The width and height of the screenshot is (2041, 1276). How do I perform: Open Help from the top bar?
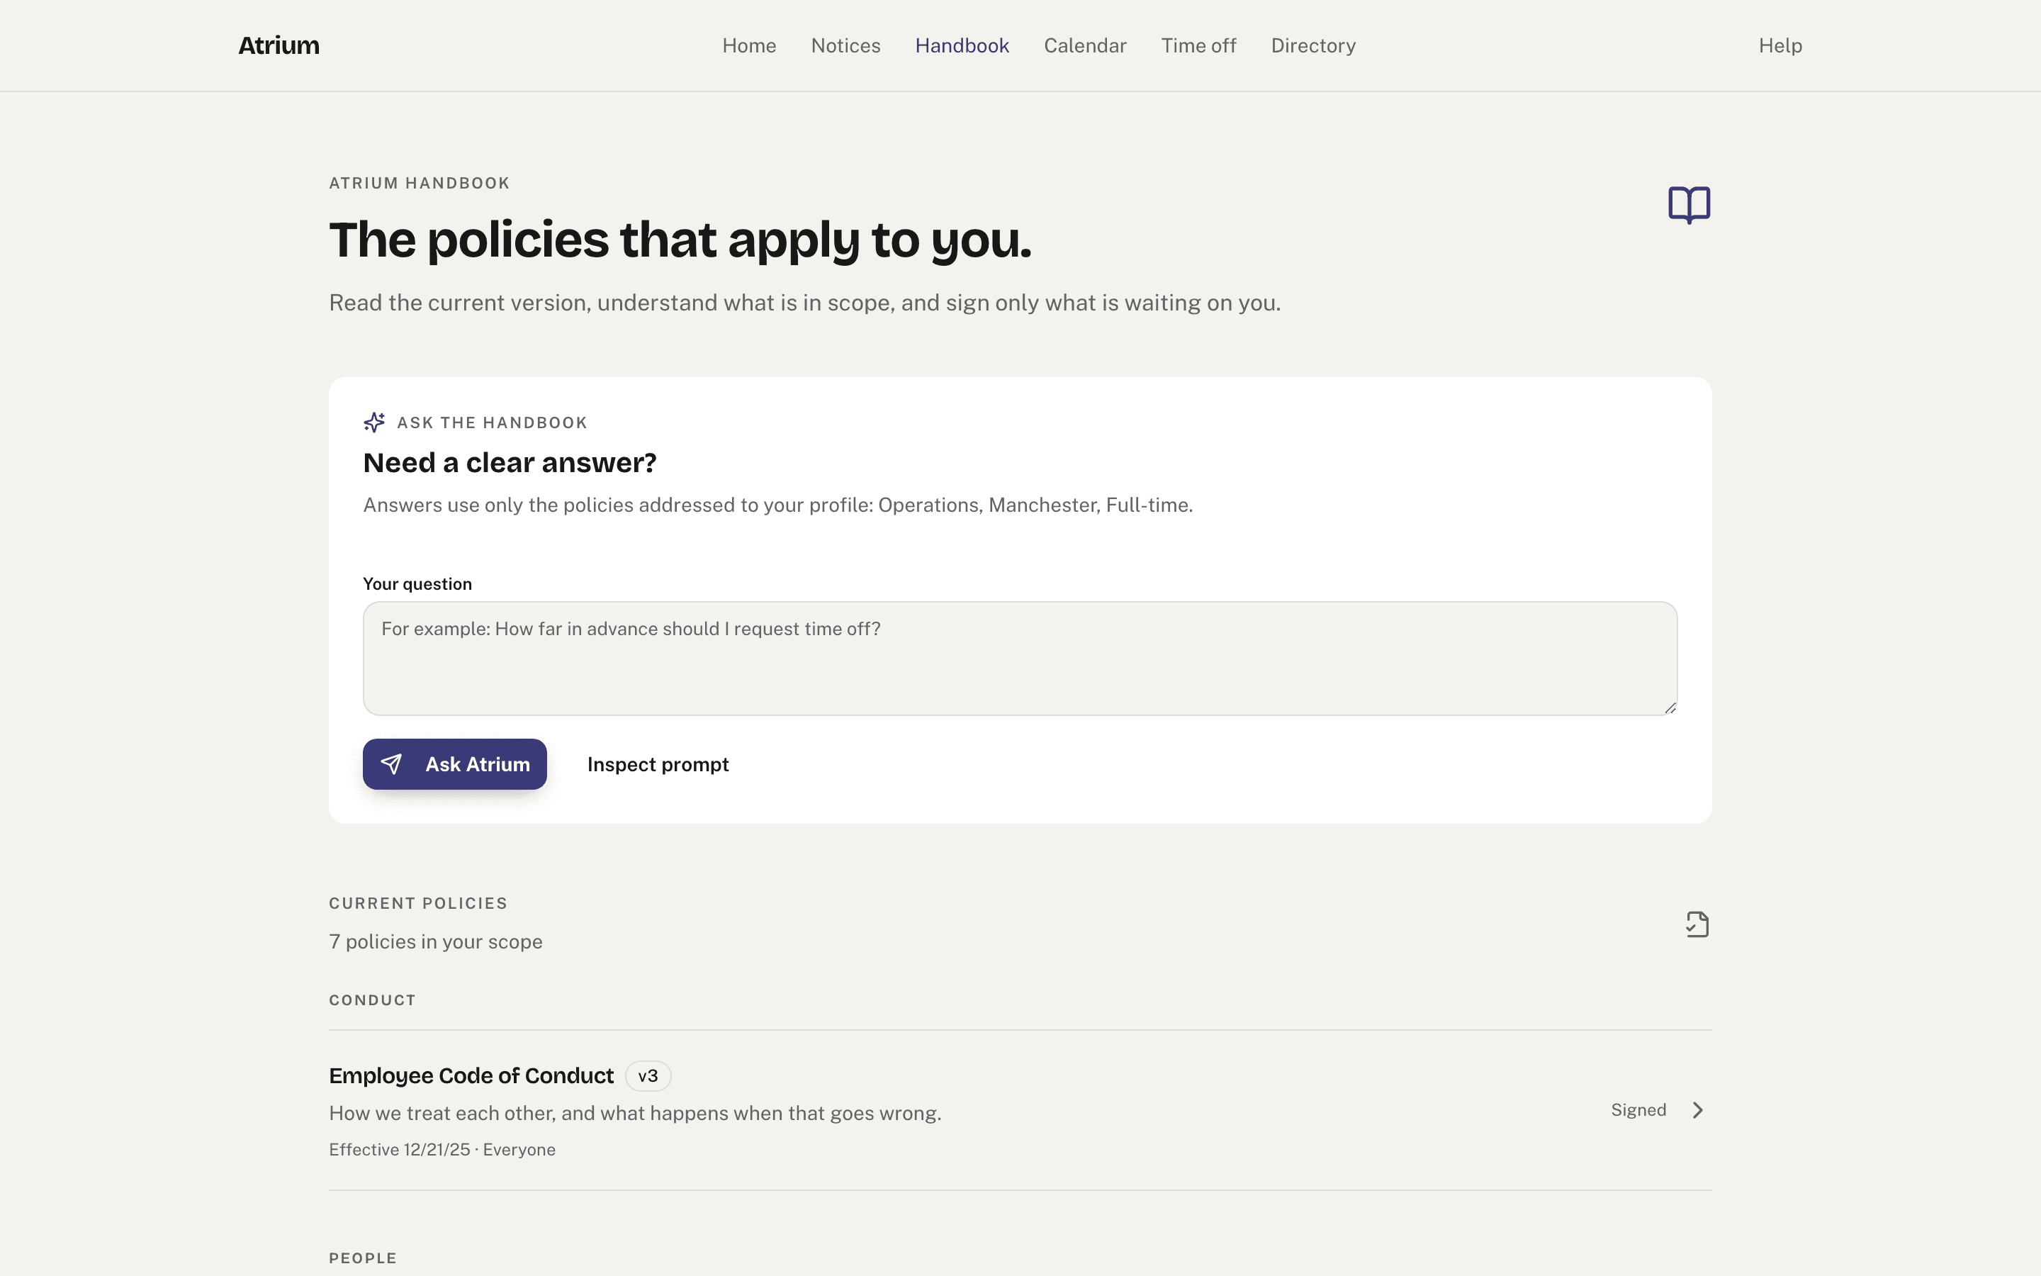(x=1780, y=45)
